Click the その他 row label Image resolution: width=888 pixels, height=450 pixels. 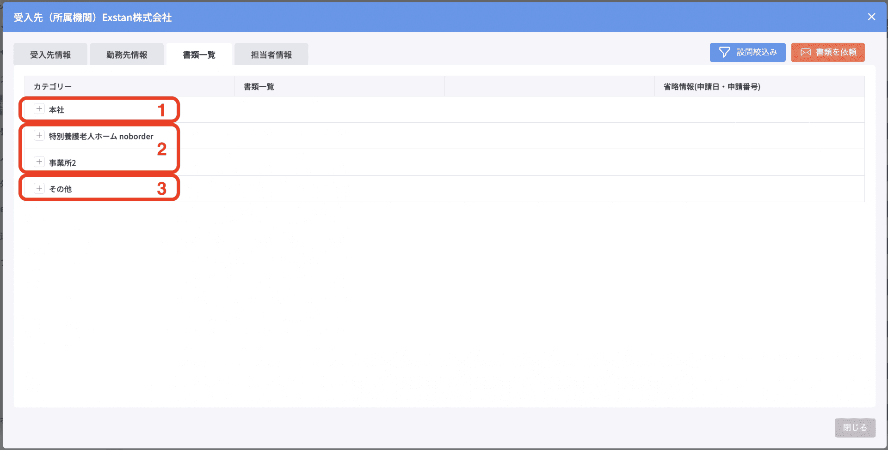(60, 189)
